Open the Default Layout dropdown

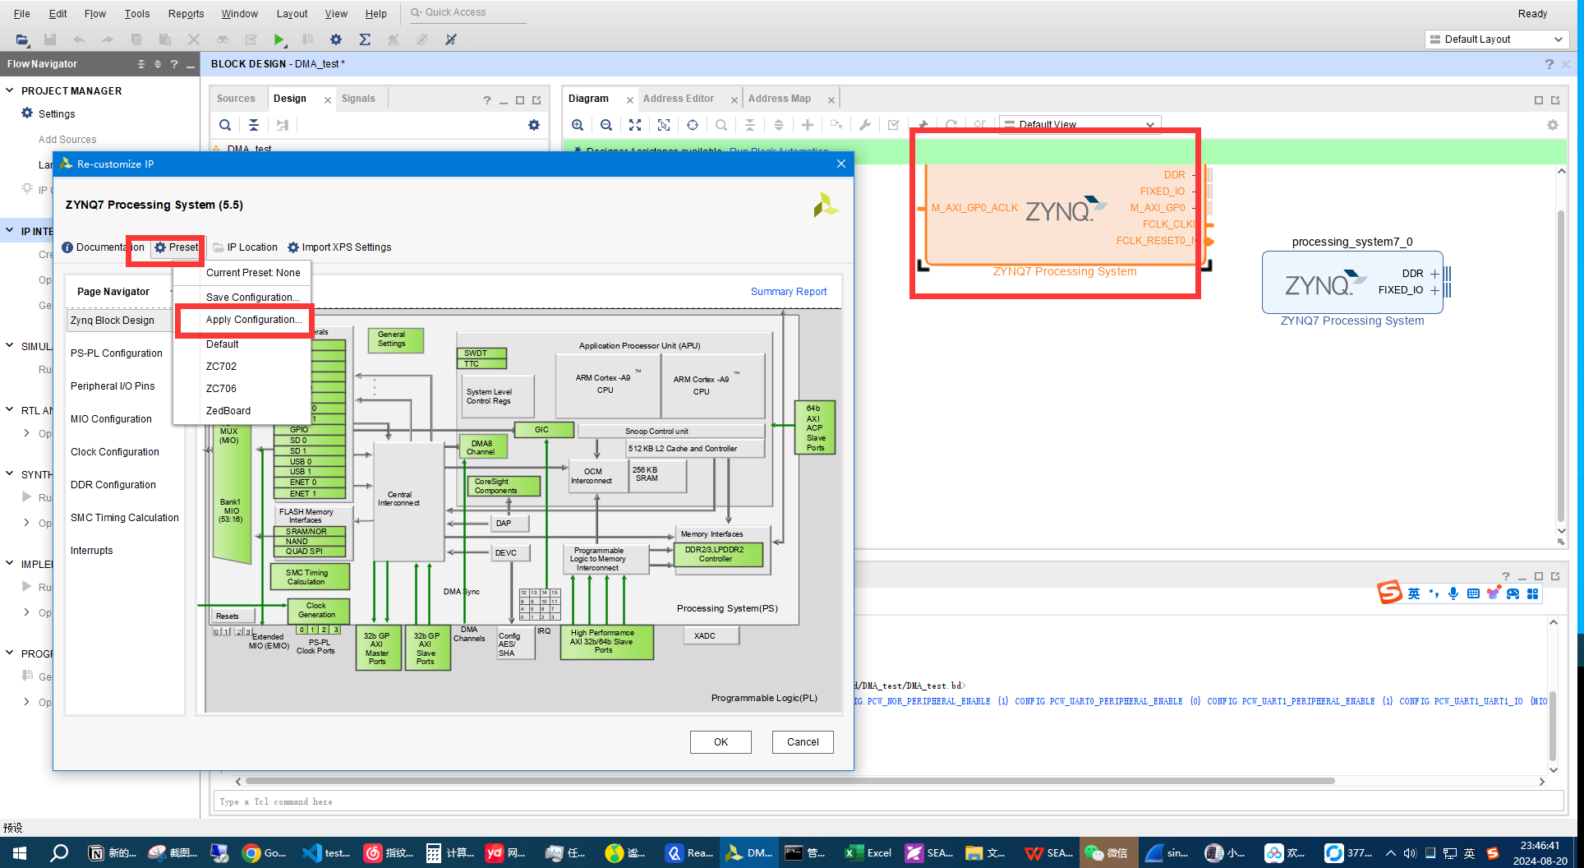1496,39
